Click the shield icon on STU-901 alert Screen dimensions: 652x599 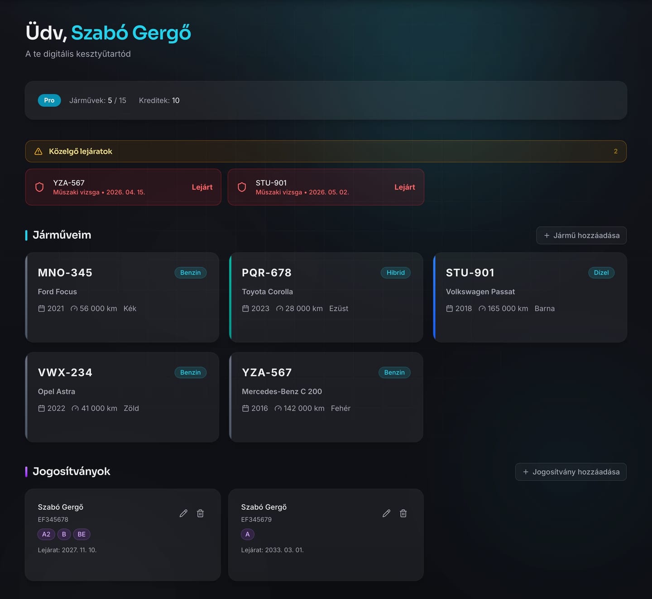click(x=242, y=187)
